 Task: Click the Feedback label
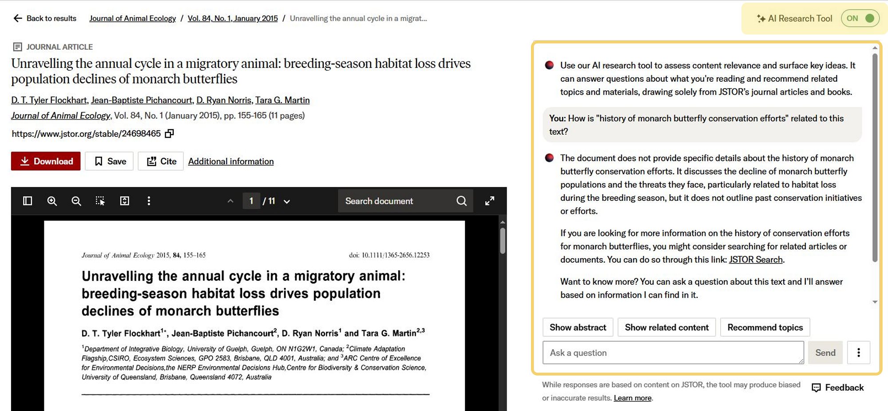click(844, 387)
